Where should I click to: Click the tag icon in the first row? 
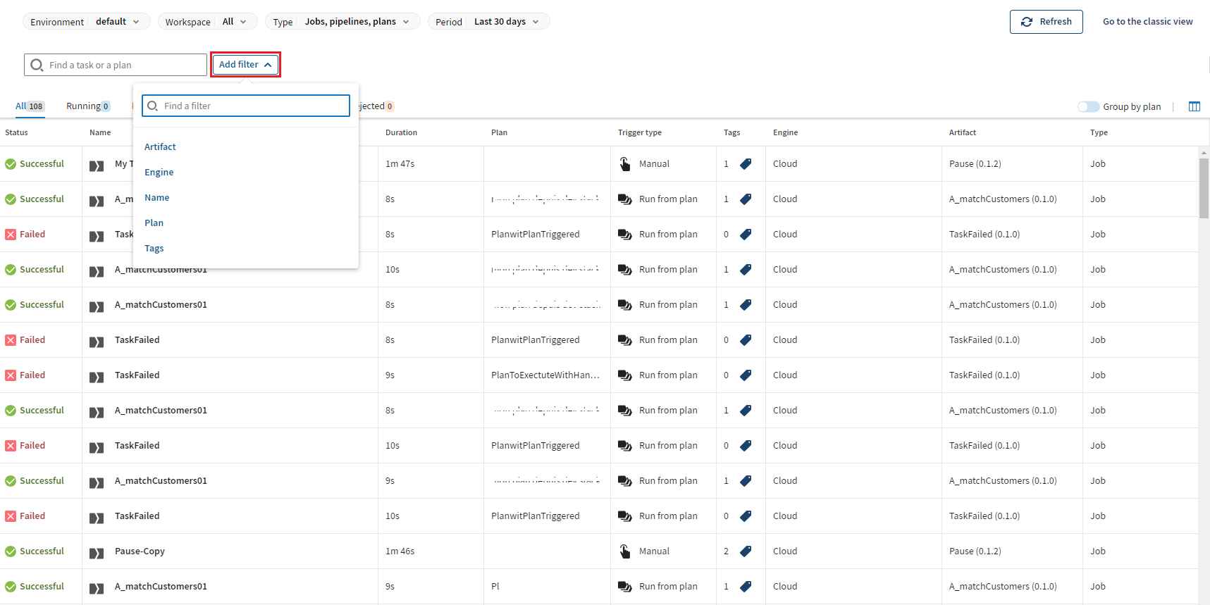(x=746, y=164)
